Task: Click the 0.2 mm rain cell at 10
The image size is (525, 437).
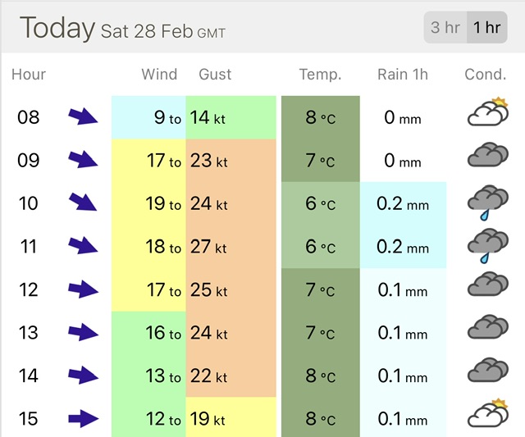Action: 403,203
